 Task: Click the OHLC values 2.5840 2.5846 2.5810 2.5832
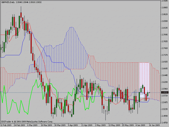tap(29, 2)
